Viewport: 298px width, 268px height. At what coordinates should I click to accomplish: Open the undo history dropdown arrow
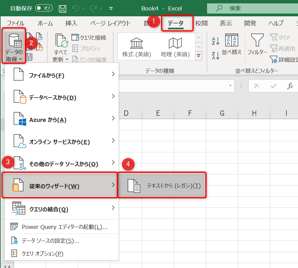pos(83,9)
